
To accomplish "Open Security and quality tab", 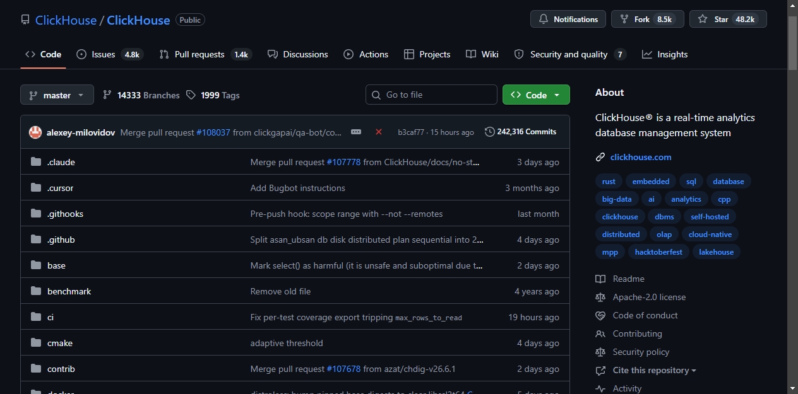I will (570, 54).
